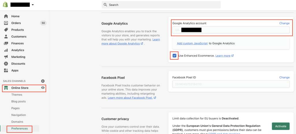Screen dimensions: 296x134
Task: Click external icon after Facebook Pixel link
Action: pyautogui.click(x=155, y=98)
